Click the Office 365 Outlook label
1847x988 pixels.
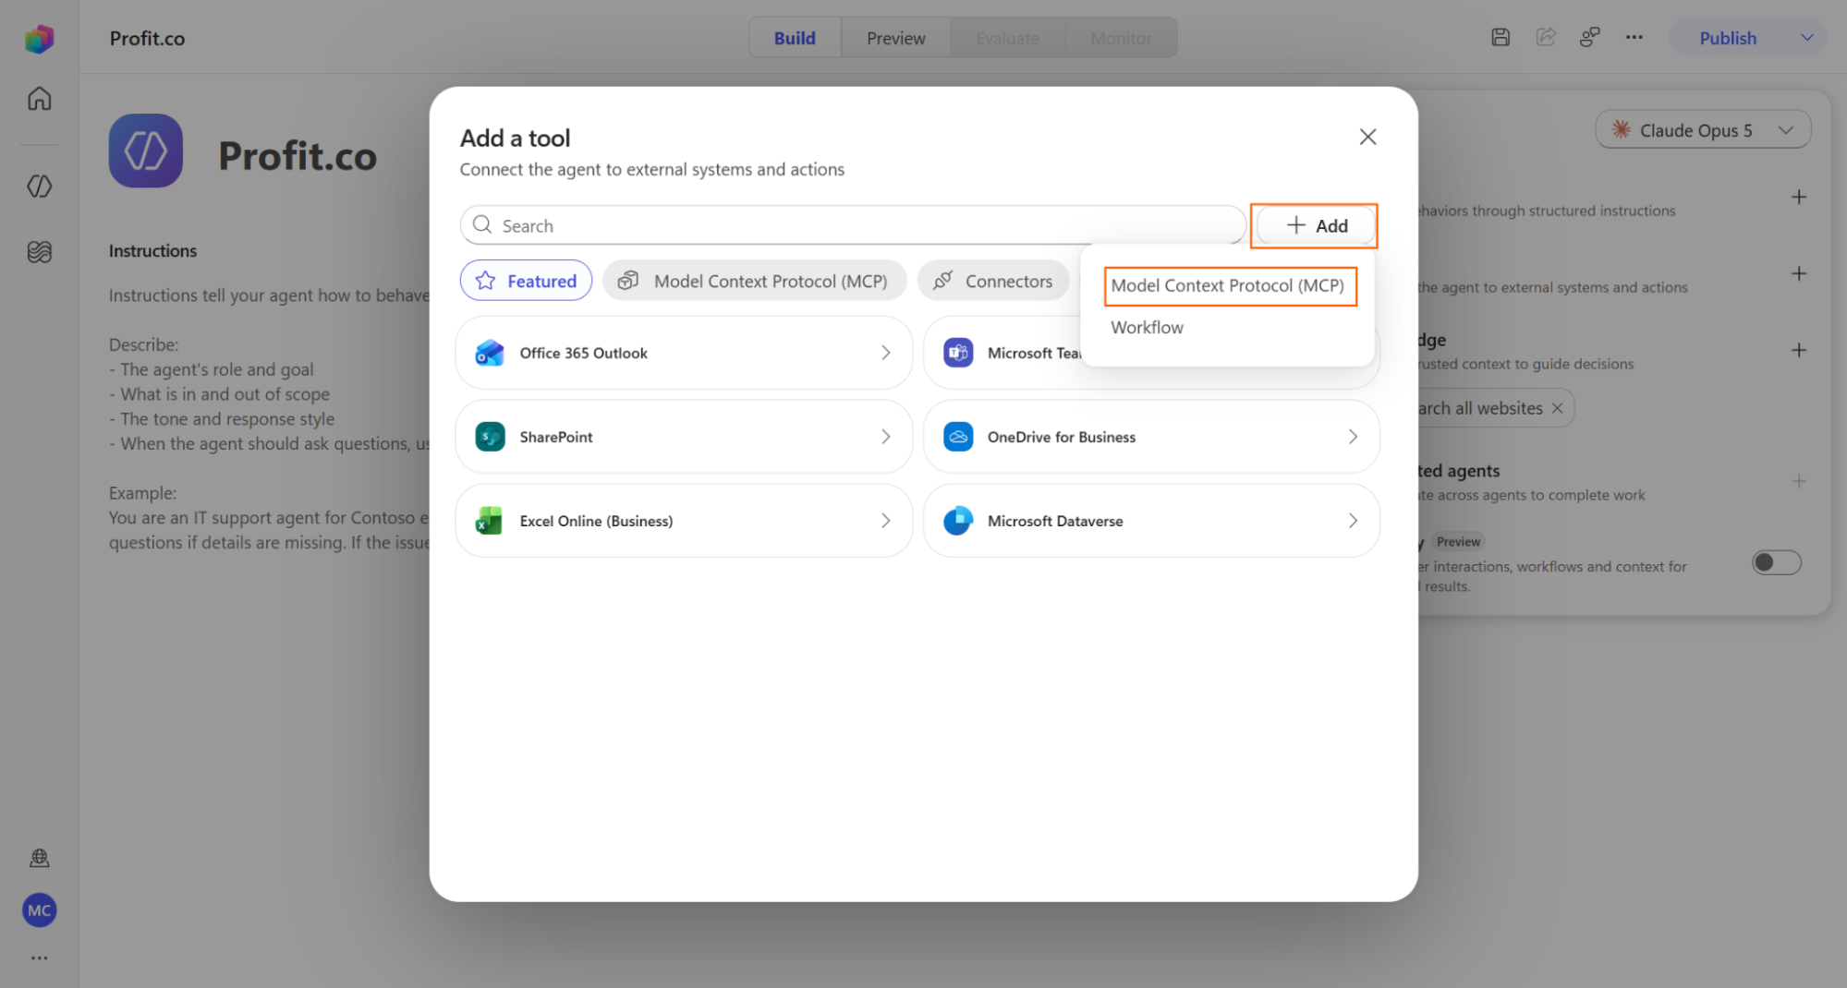click(x=583, y=353)
